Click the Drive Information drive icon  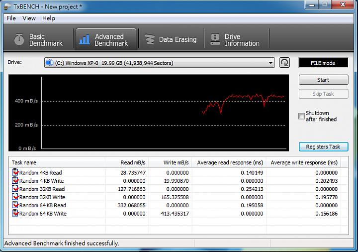(215, 39)
